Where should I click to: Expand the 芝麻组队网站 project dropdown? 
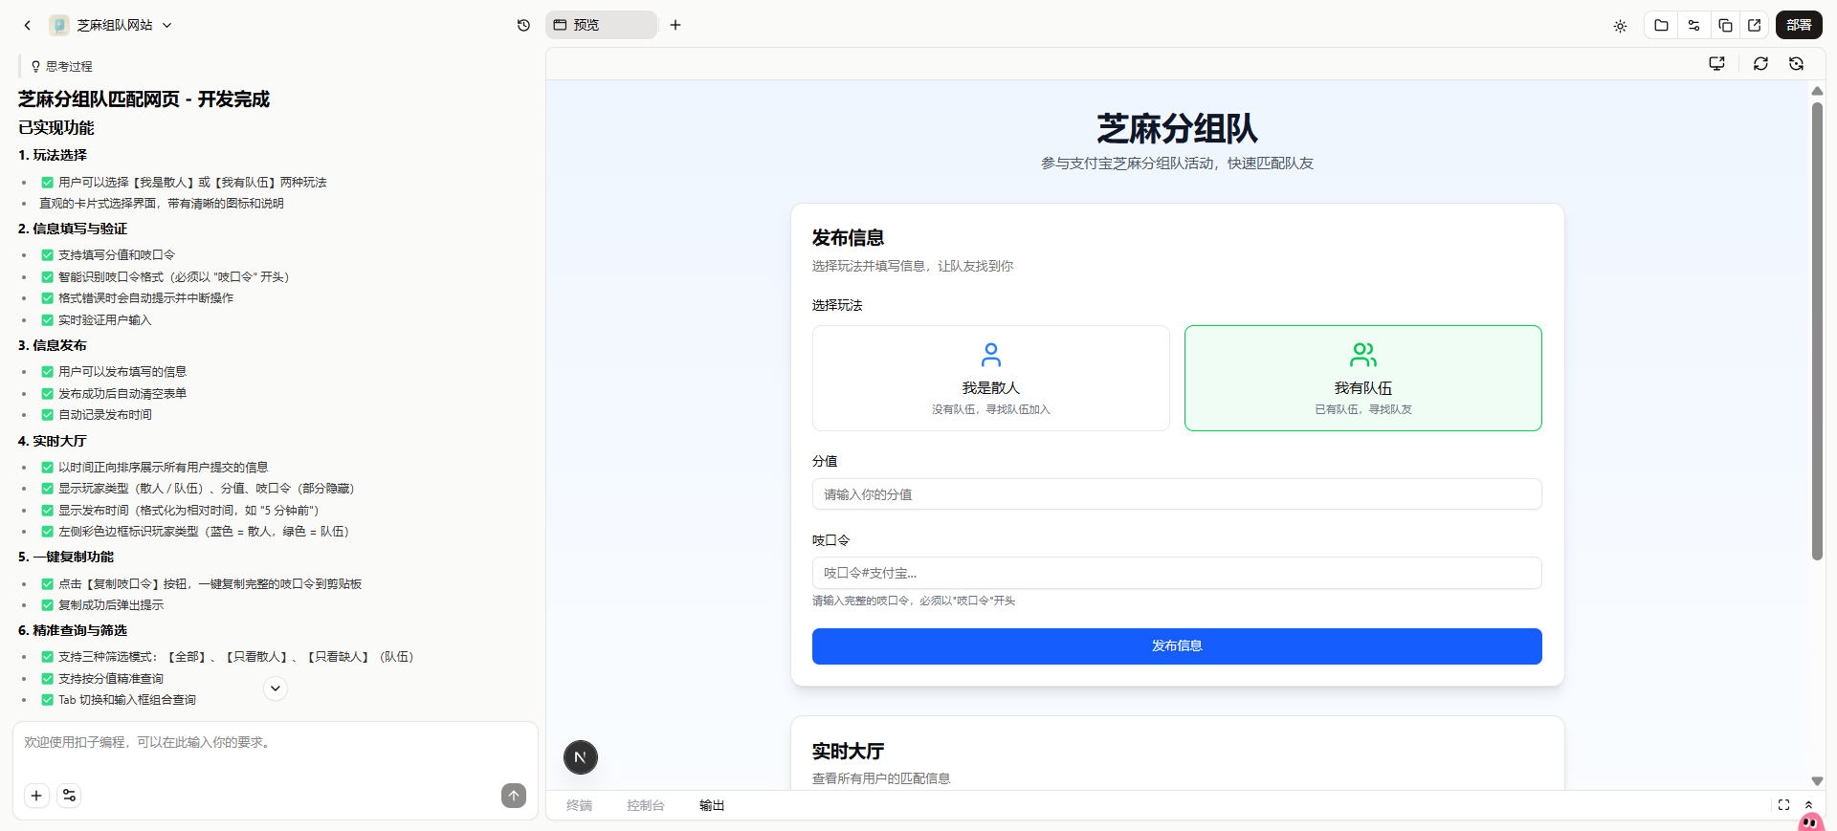pos(166,26)
